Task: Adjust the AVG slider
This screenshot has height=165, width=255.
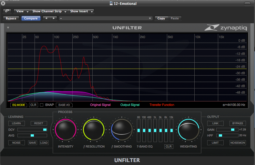Action: [32, 135]
